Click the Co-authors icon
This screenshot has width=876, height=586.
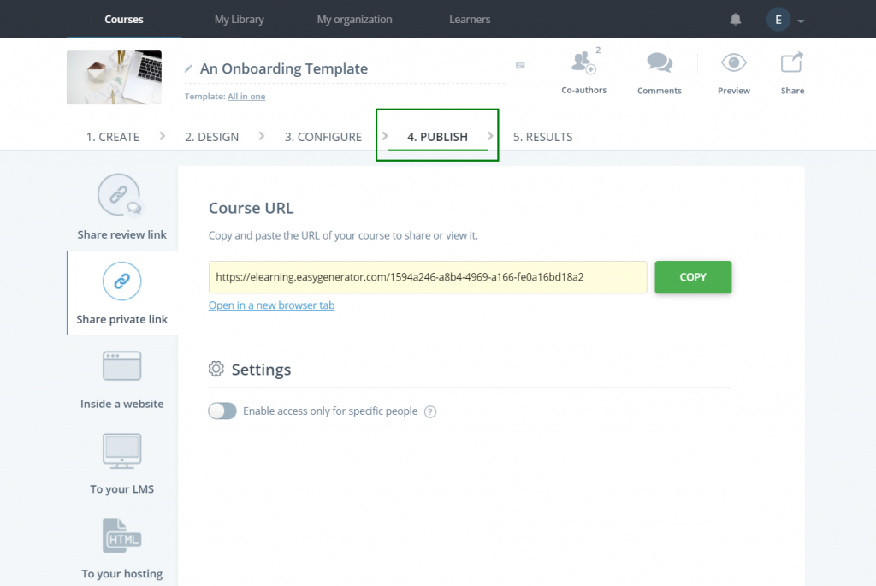click(x=584, y=64)
